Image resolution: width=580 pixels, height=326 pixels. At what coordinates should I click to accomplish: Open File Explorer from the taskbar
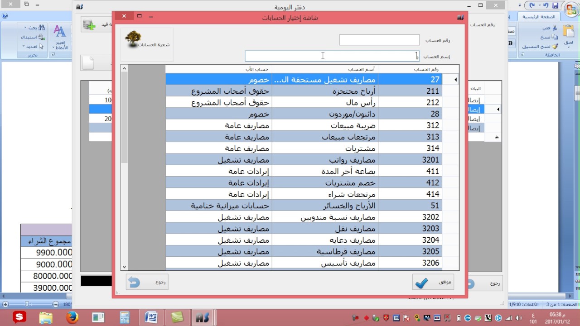(x=46, y=317)
